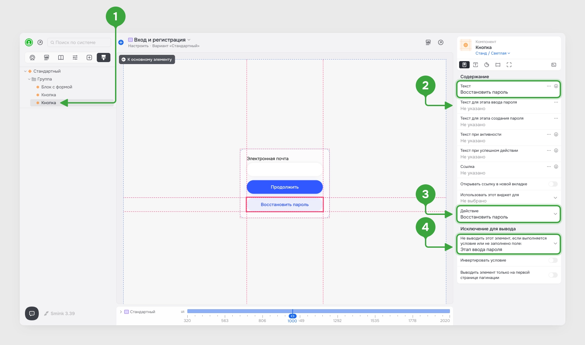This screenshot has height=345, width=585.
Task: Open the "Действие" dropdown
Action: (x=508, y=214)
